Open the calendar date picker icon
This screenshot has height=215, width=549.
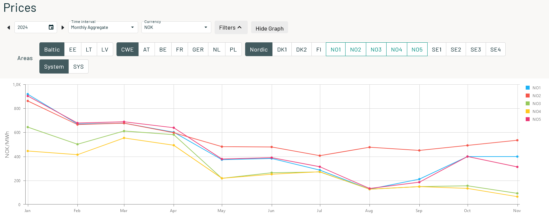pos(51,27)
